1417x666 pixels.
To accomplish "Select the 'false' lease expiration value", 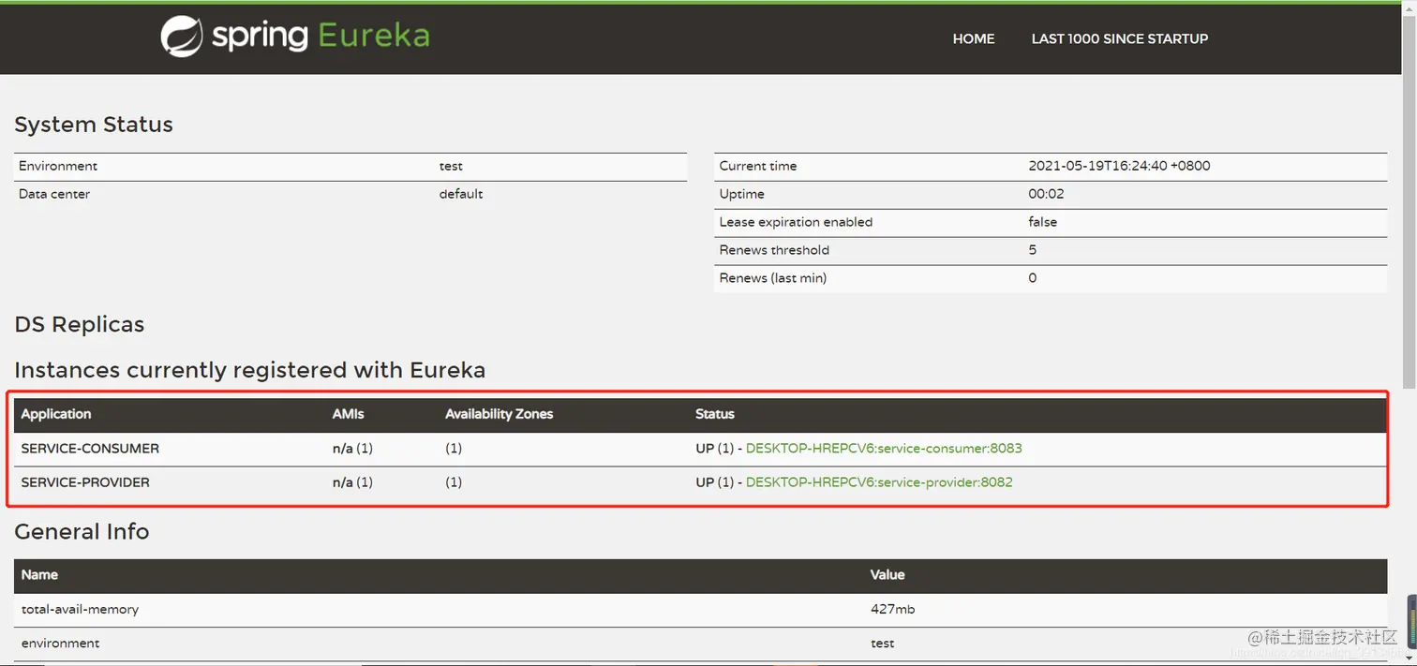I will coord(1042,222).
